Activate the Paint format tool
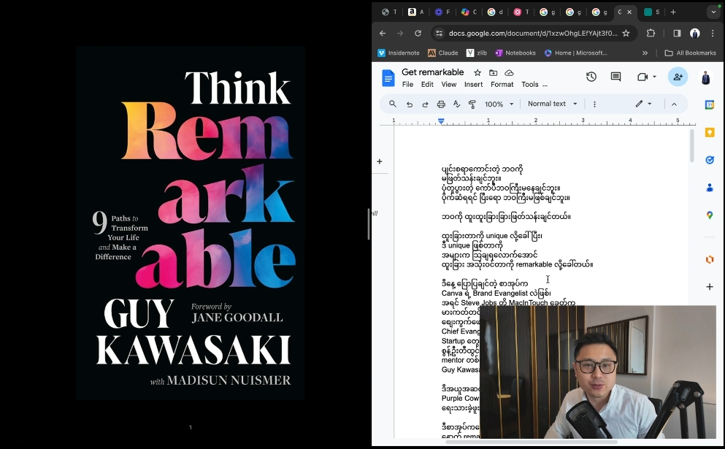 [472, 104]
